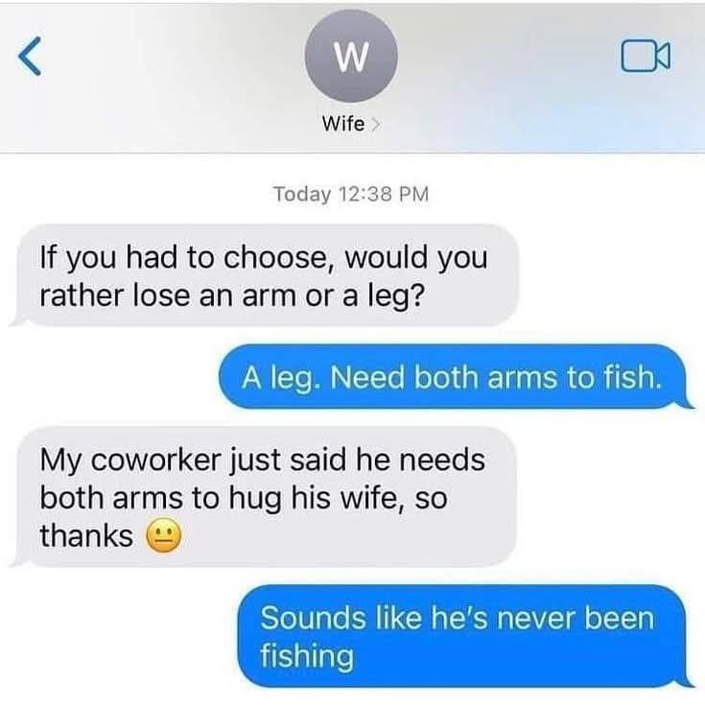This screenshot has width=705, height=710.
Task: Click the word 'fish.' in the first blue bubble
Action: (632, 377)
